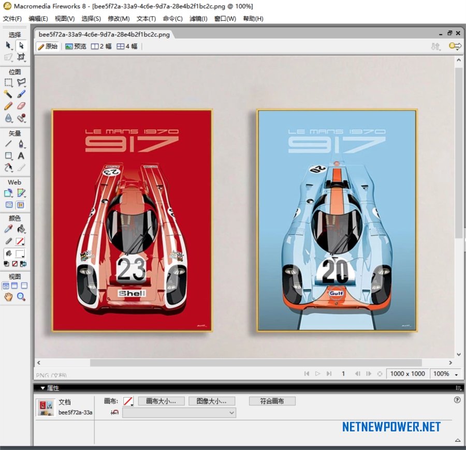466x450 pixels.
Task: Select the bee5f72a document tab
Action: tap(104, 35)
